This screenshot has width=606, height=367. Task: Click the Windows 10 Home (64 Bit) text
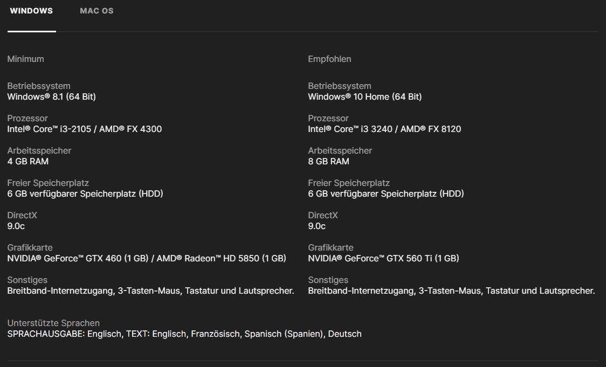point(364,96)
